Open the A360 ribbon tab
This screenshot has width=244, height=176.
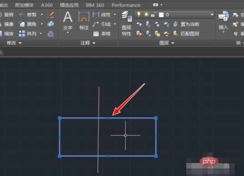click(47, 5)
